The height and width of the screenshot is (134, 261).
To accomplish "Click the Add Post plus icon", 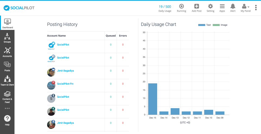I will (x=196, y=7).
